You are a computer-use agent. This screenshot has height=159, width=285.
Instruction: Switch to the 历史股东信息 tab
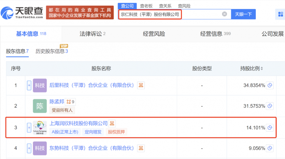click(51, 51)
